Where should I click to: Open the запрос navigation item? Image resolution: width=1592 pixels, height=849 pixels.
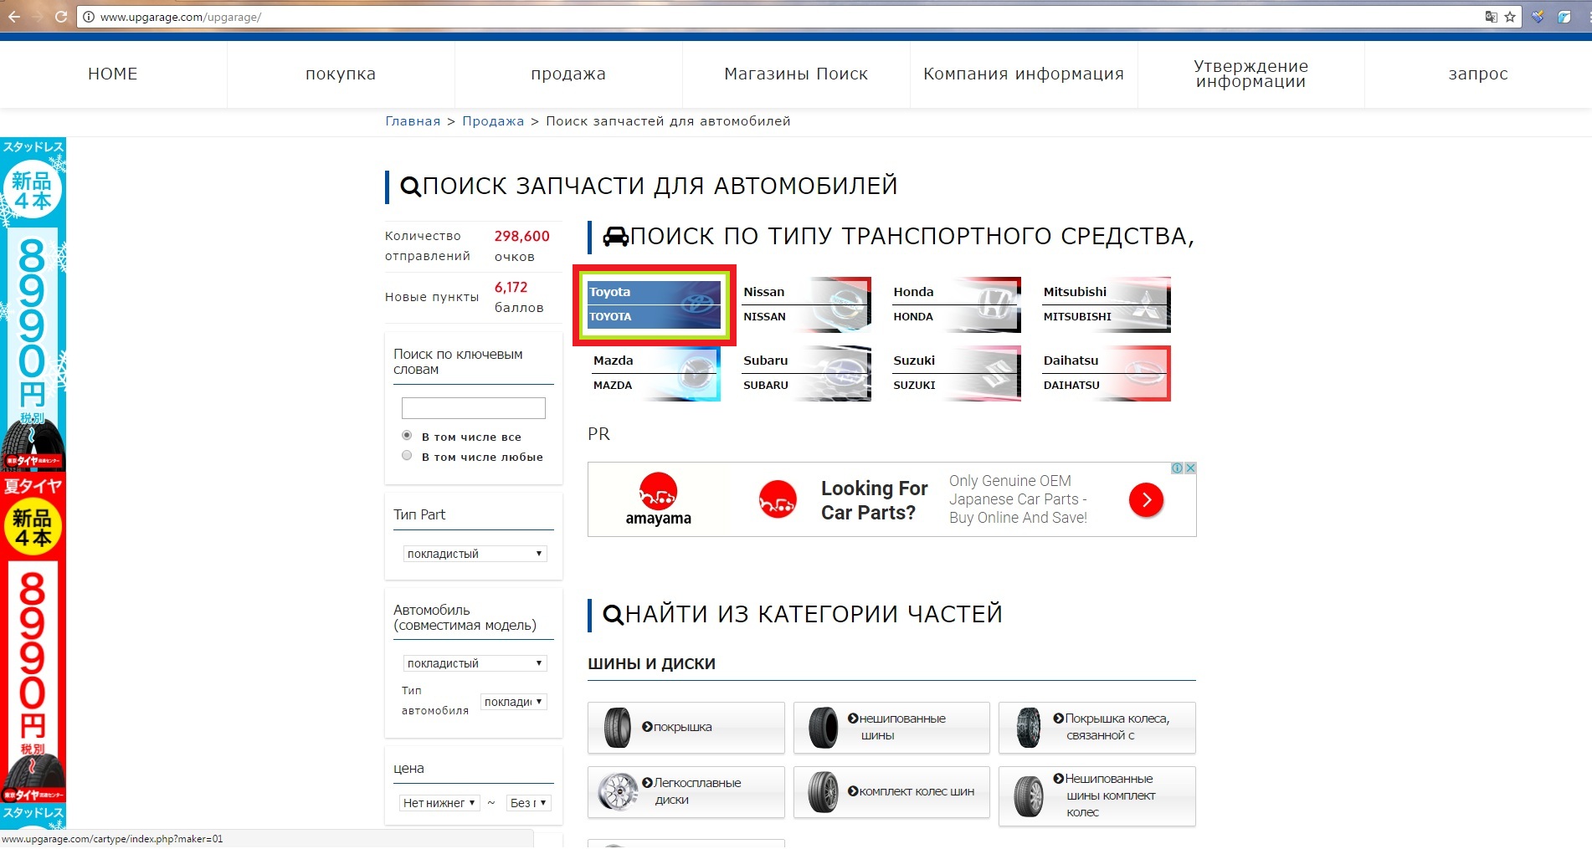1478,74
